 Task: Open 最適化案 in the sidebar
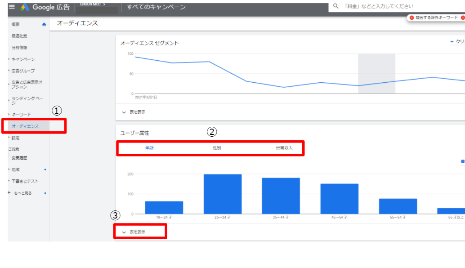(19, 36)
